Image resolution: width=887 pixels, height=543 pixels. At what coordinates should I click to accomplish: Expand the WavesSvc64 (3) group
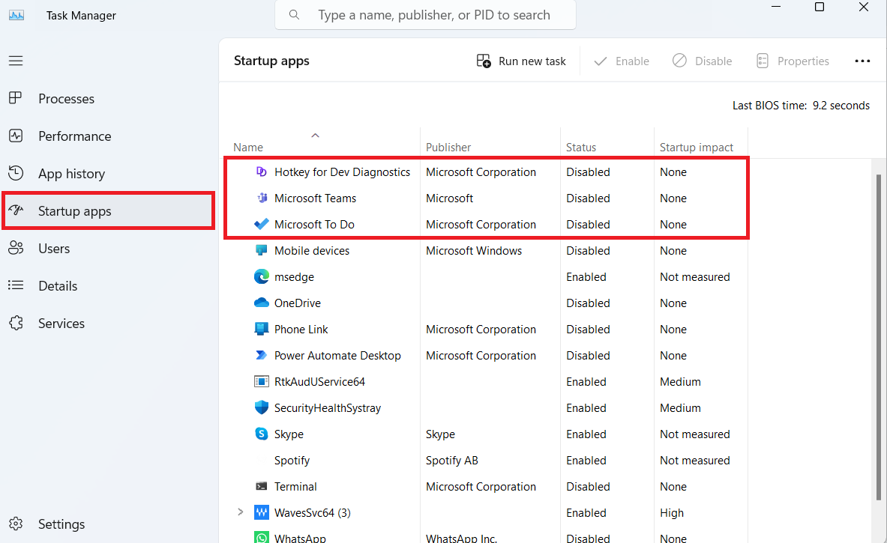241,512
